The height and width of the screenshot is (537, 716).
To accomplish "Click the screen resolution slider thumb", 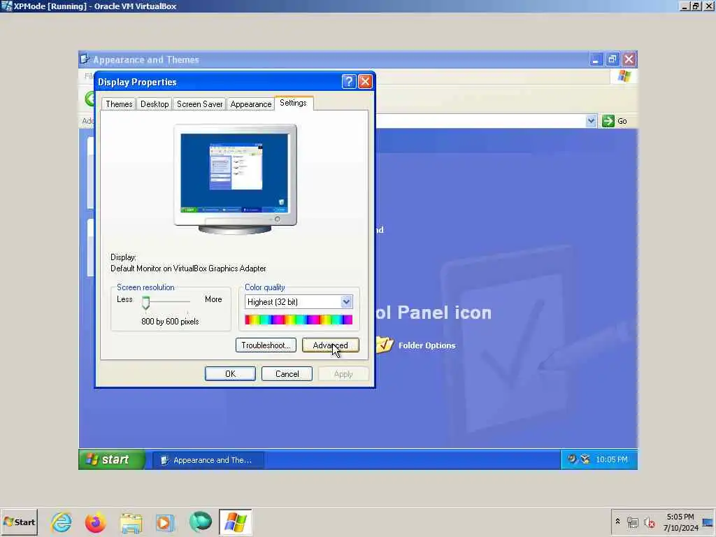I will [145, 303].
